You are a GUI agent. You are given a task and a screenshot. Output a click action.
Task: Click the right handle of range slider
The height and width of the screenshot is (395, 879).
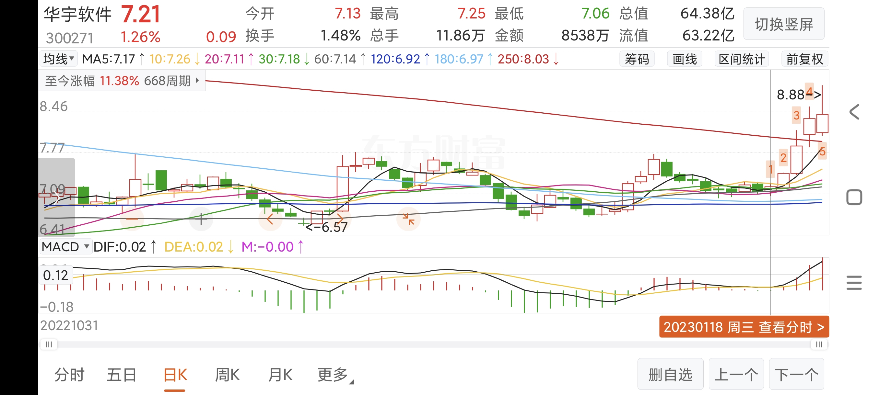click(819, 344)
